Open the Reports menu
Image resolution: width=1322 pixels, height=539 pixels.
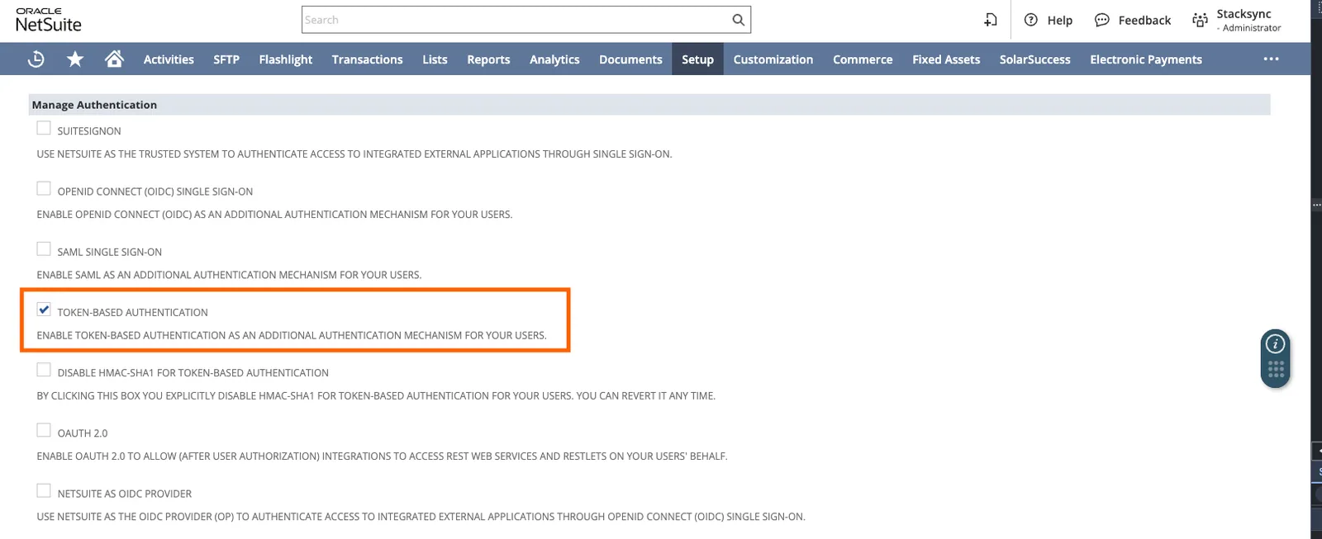(x=488, y=59)
